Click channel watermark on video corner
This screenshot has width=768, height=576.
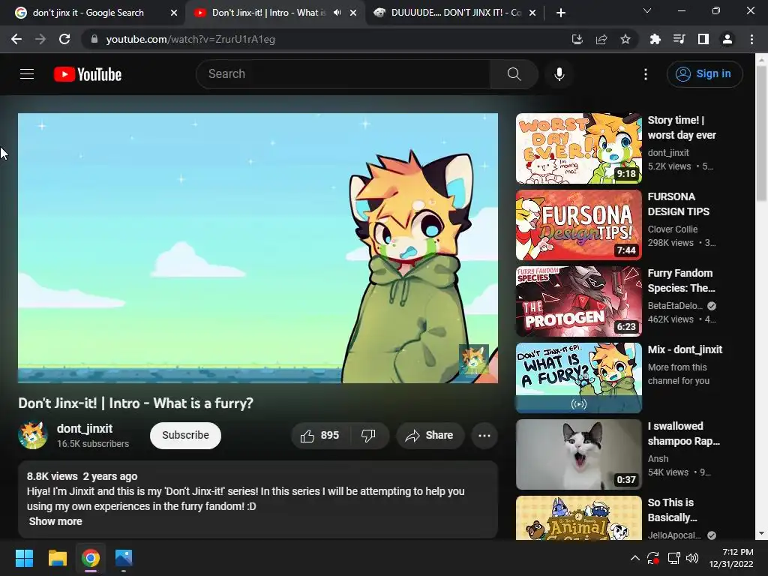tap(474, 359)
